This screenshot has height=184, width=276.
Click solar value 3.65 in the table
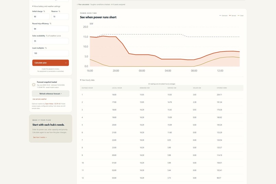(x=195, y=95)
